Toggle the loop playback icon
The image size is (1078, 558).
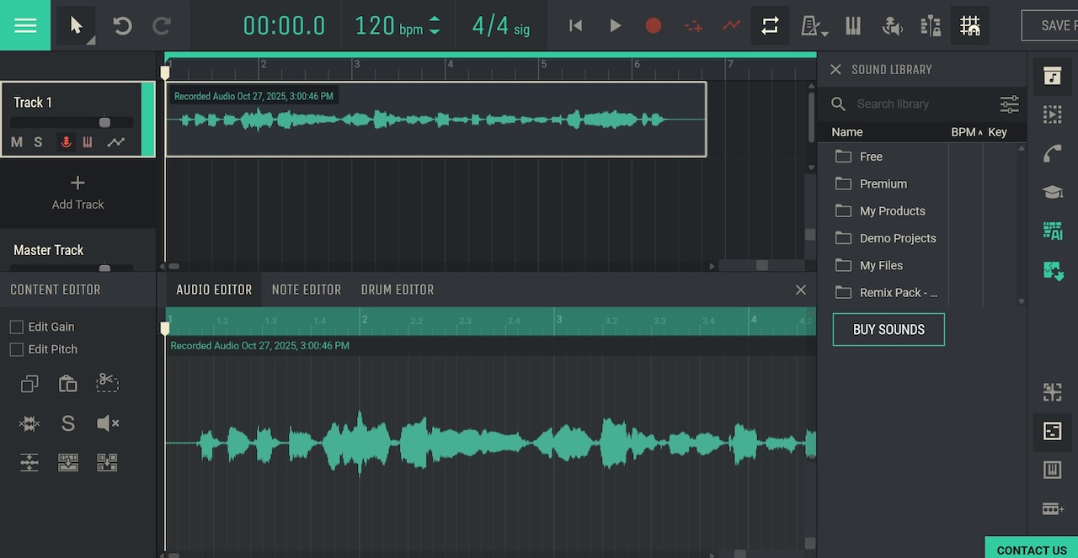tap(770, 26)
